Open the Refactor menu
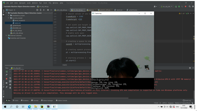 35,3
